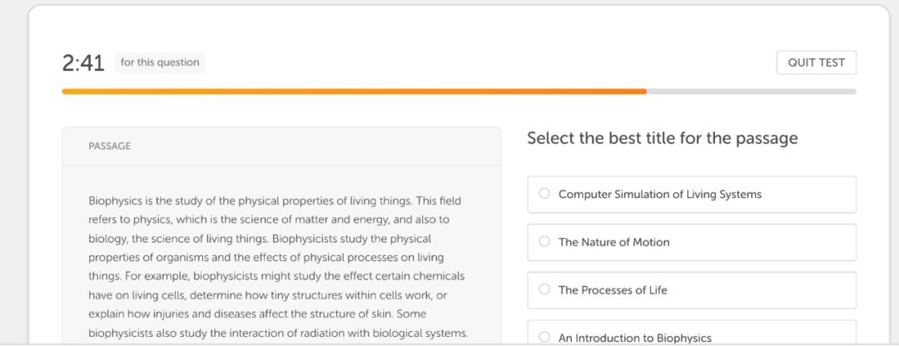Click the QUIT TEST button
The width and height of the screenshot is (899, 346).
pyautogui.click(x=816, y=62)
